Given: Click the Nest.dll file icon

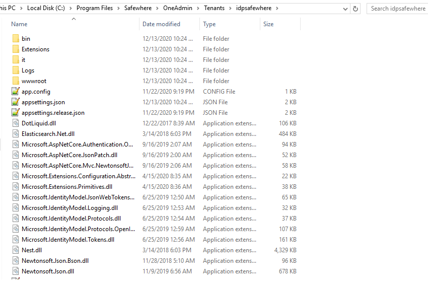Looking at the screenshot, I should coord(16,250).
